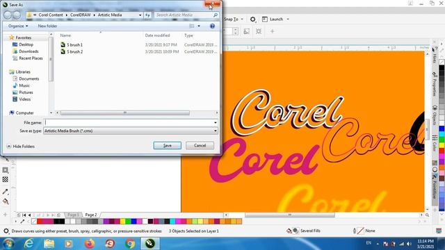Switch to Page 2 tab
The height and width of the screenshot is (250, 445).
91,215
